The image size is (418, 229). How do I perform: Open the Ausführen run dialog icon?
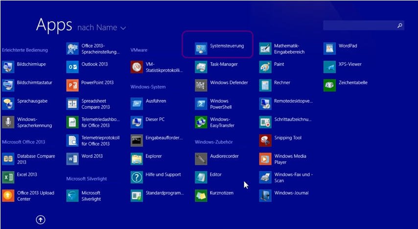137,103
